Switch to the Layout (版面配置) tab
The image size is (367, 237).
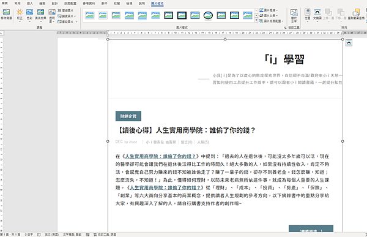[70, 3]
